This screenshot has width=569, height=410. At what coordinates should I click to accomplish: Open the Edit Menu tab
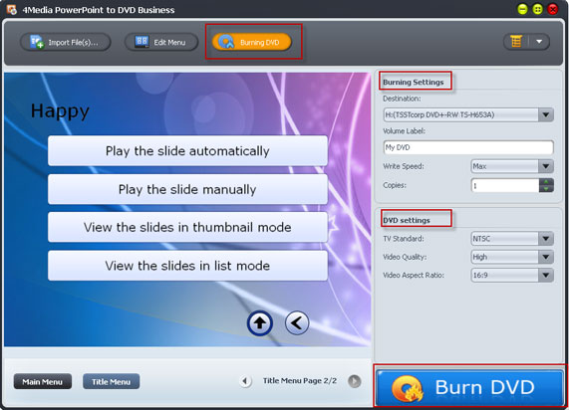(x=161, y=42)
